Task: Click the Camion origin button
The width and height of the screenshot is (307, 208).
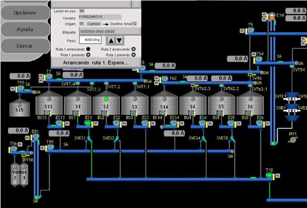Action: pyautogui.click(x=94, y=23)
